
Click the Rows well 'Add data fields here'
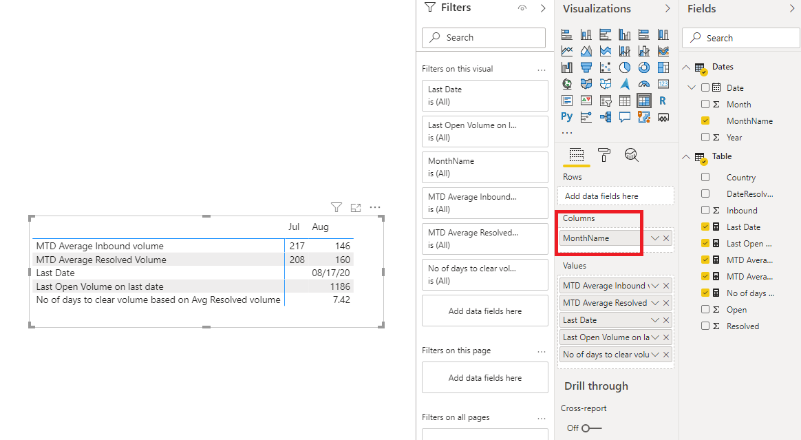[616, 196]
